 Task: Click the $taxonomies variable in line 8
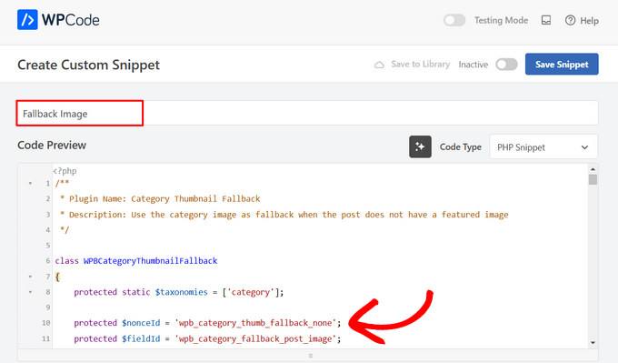coord(181,292)
